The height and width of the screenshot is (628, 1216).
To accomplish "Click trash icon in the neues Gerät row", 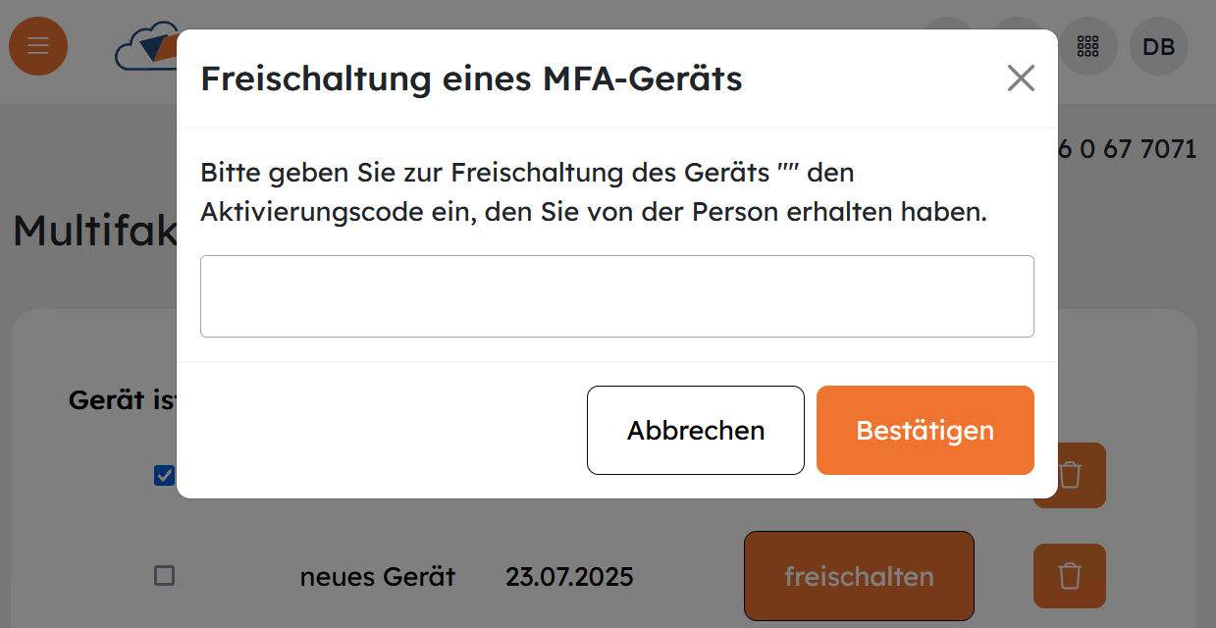I will point(1069,576).
